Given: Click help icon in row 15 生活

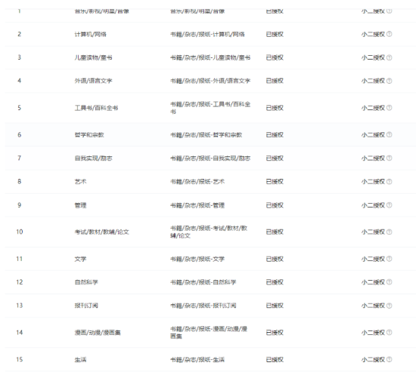Looking at the screenshot, I should coord(390,360).
